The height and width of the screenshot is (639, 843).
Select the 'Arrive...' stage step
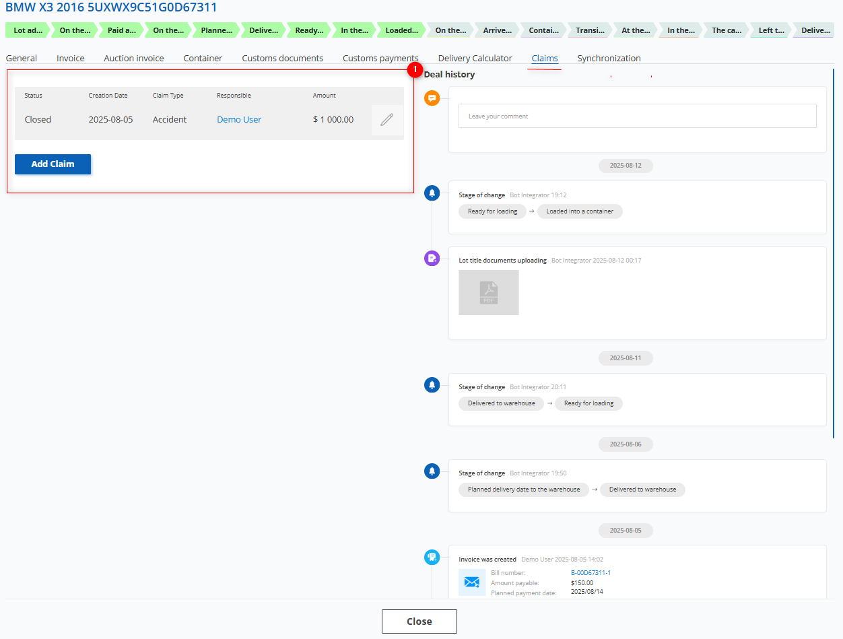point(498,30)
